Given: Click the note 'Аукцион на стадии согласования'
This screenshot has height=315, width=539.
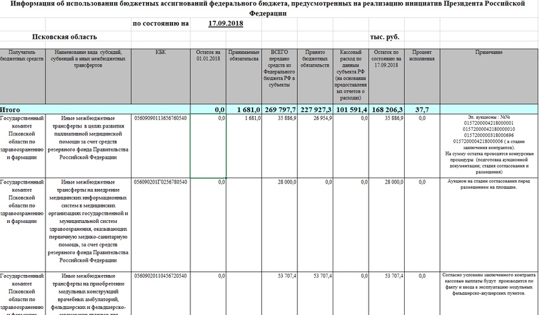Looking at the screenshot, I should click(x=489, y=225).
